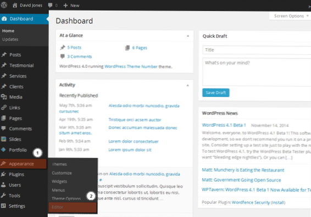This screenshot has width=311, height=217.
Task: Click the WordPress logo icon in admin bar
Action: (4, 5)
